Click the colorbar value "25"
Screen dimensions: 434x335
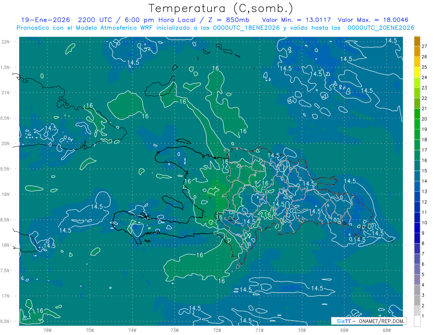(424, 67)
